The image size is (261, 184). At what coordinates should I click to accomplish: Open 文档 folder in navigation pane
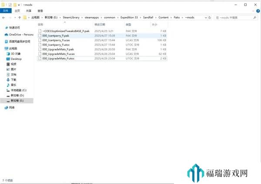(13, 74)
